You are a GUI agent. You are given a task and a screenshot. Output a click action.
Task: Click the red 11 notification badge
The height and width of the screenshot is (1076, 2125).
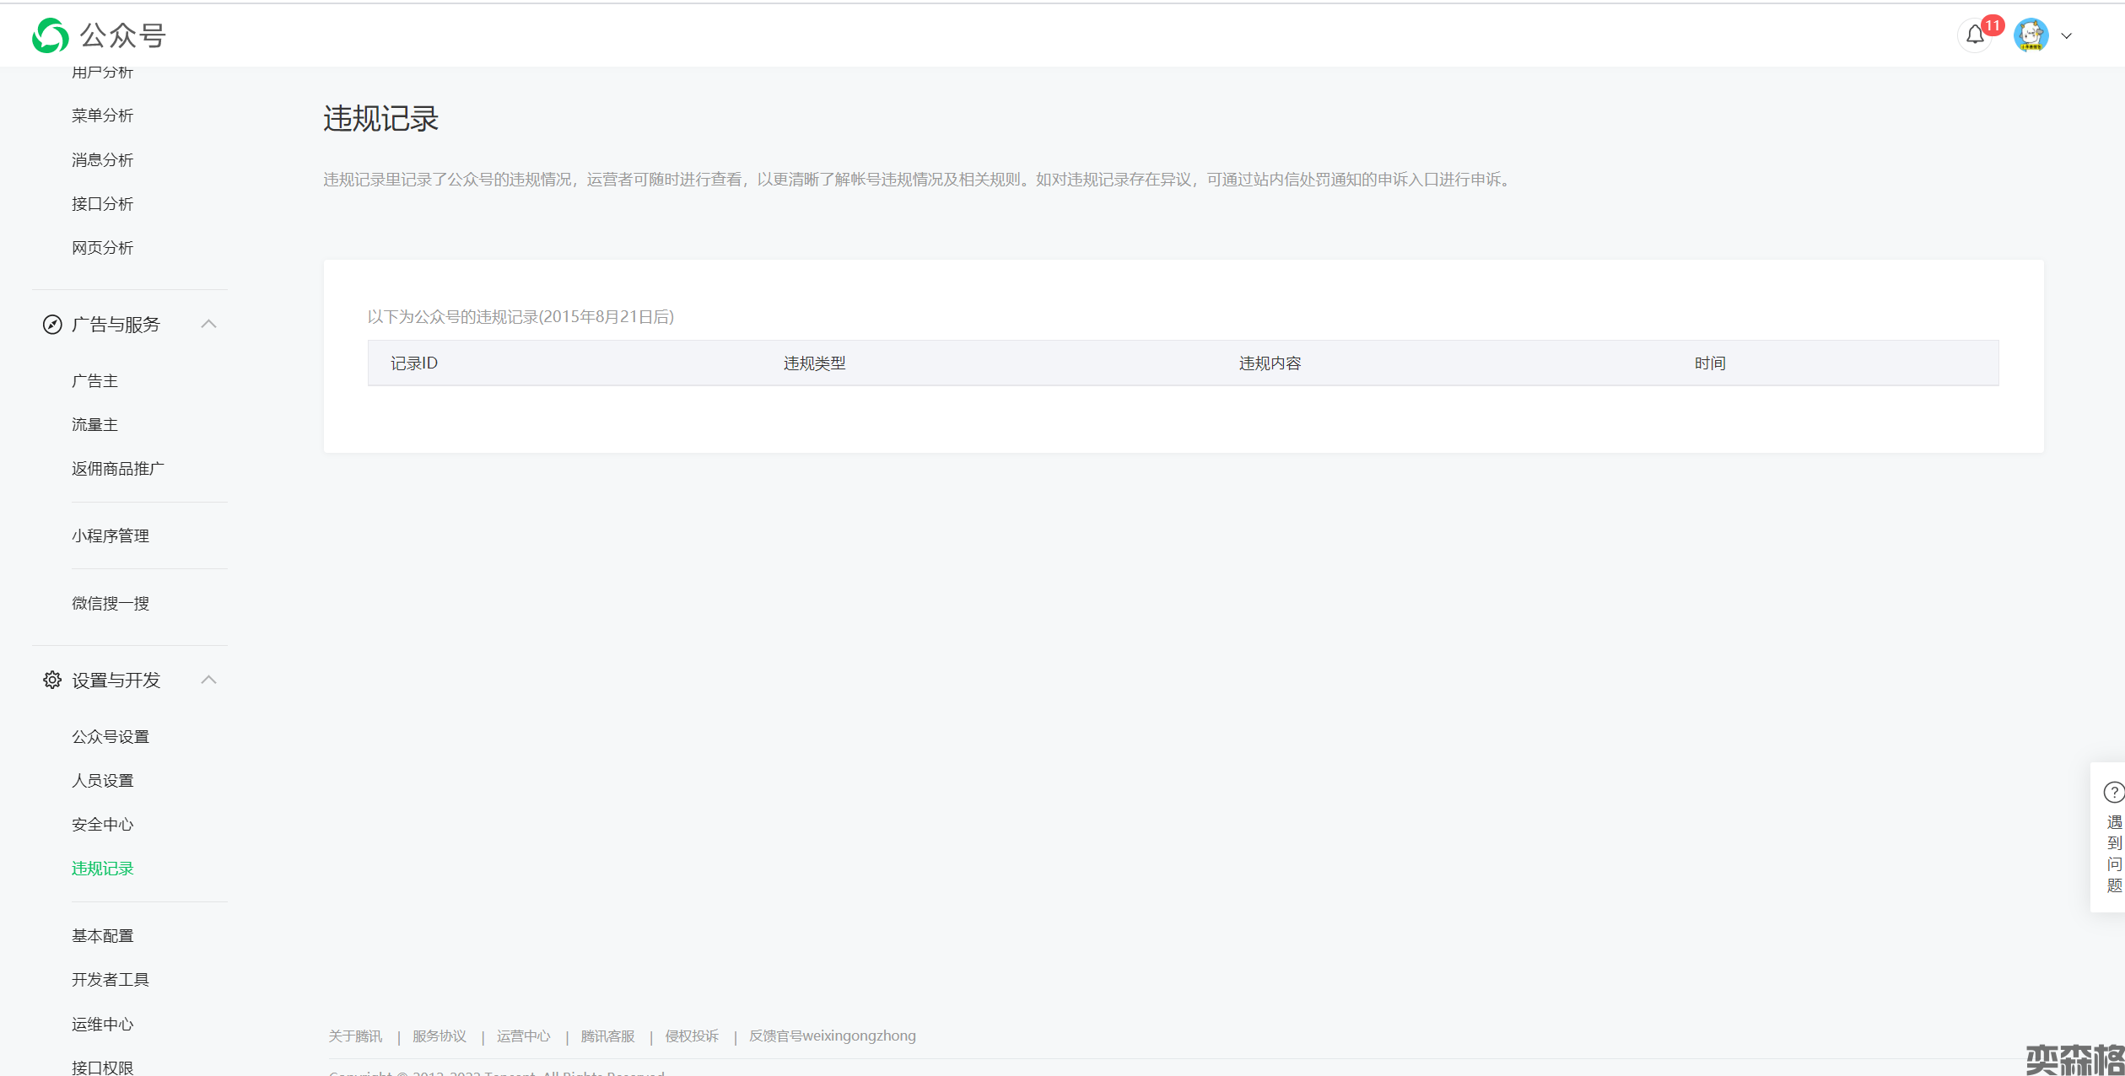click(x=1993, y=25)
